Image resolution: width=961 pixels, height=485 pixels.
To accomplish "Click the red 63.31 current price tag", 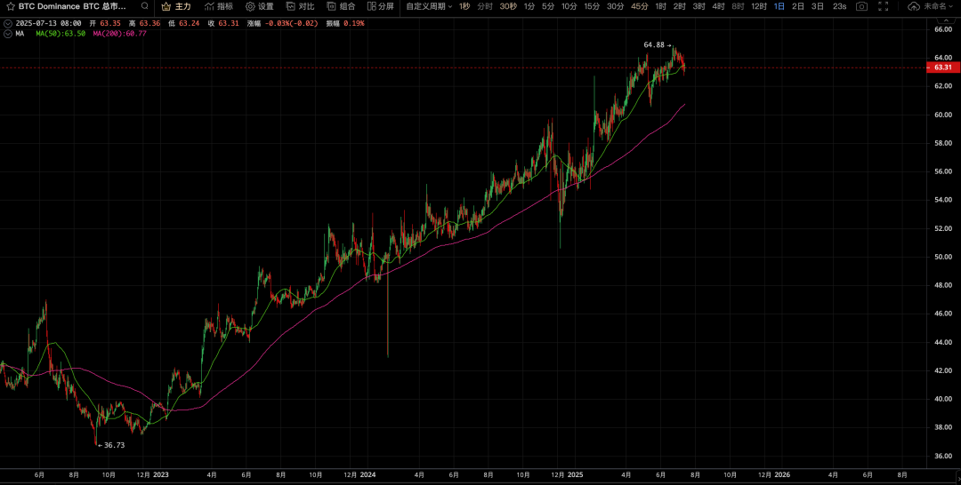I will click(942, 68).
